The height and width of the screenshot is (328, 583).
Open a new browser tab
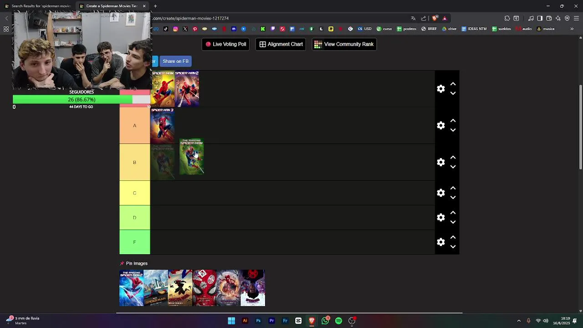pyautogui.click(x=155, y=6)
